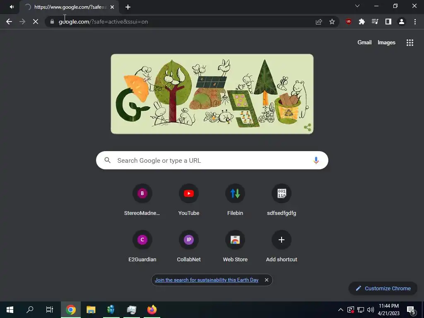Open Chrome's three-dot menu
424x318 pixels.
coord(415,22)
